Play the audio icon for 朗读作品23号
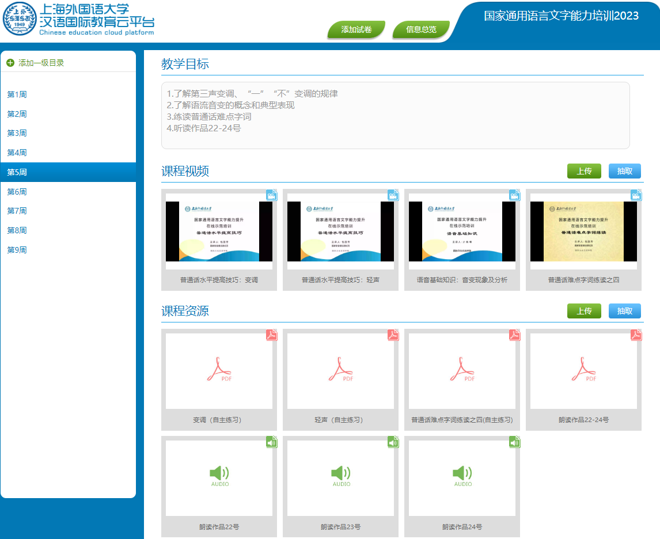This screenshot has width=660, height=539. click(340, 476)
